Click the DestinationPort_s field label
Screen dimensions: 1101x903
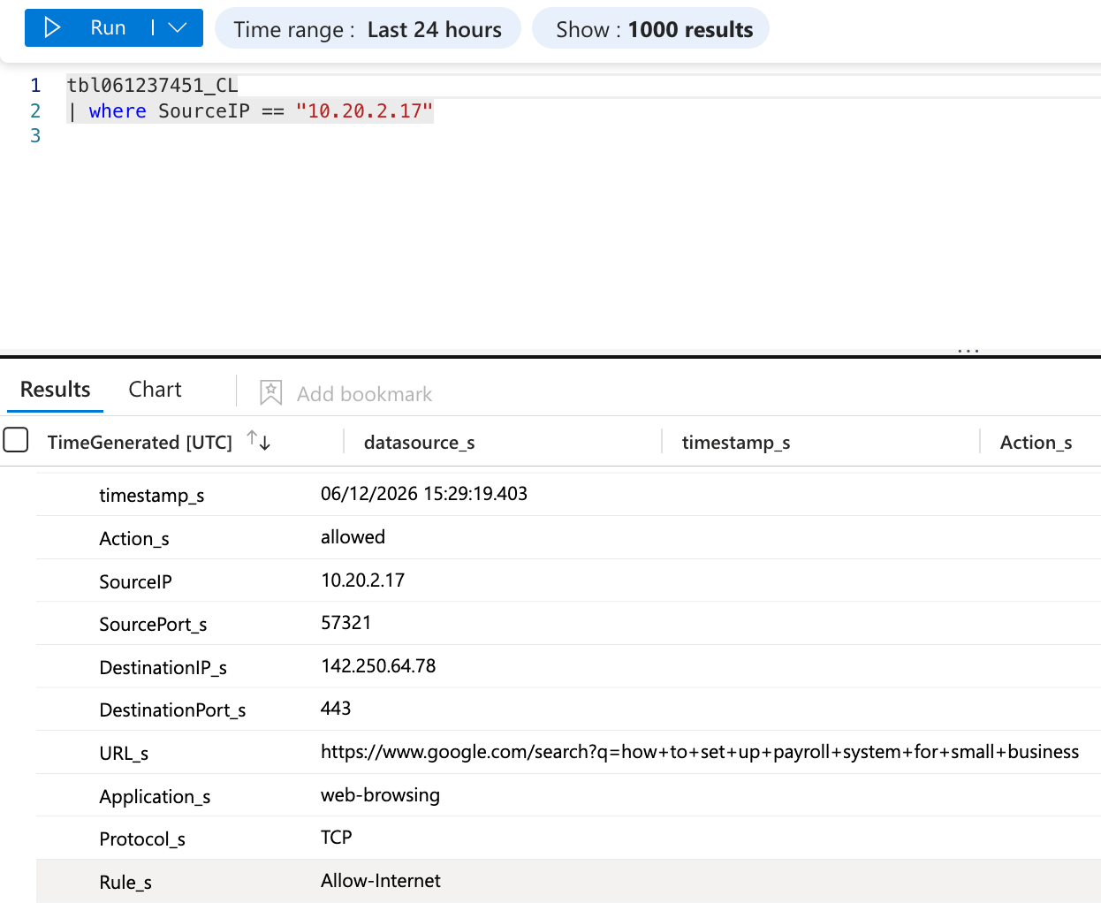172,710
